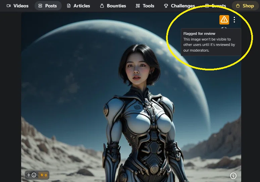Click the Challenges trophy icon

(166, 6)
